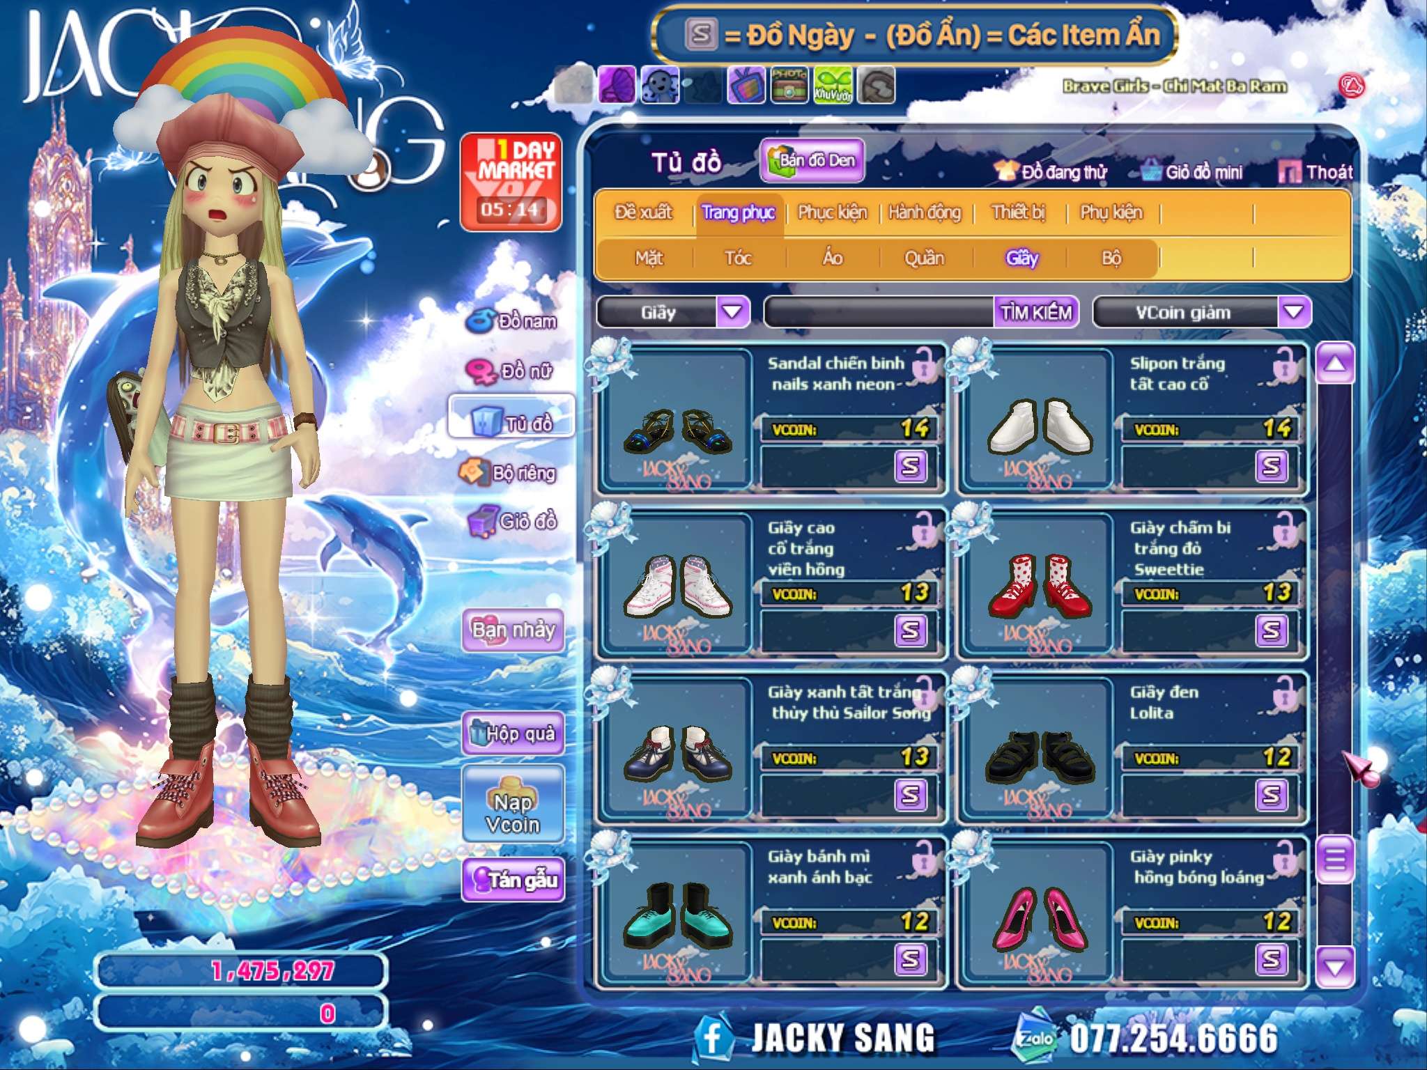Image resolution: width=1427 pixels, height=1070 pixels.
Task: Toggle lock on Giày bánh mì xanh ánh bạc
Action: coord(925,858)
